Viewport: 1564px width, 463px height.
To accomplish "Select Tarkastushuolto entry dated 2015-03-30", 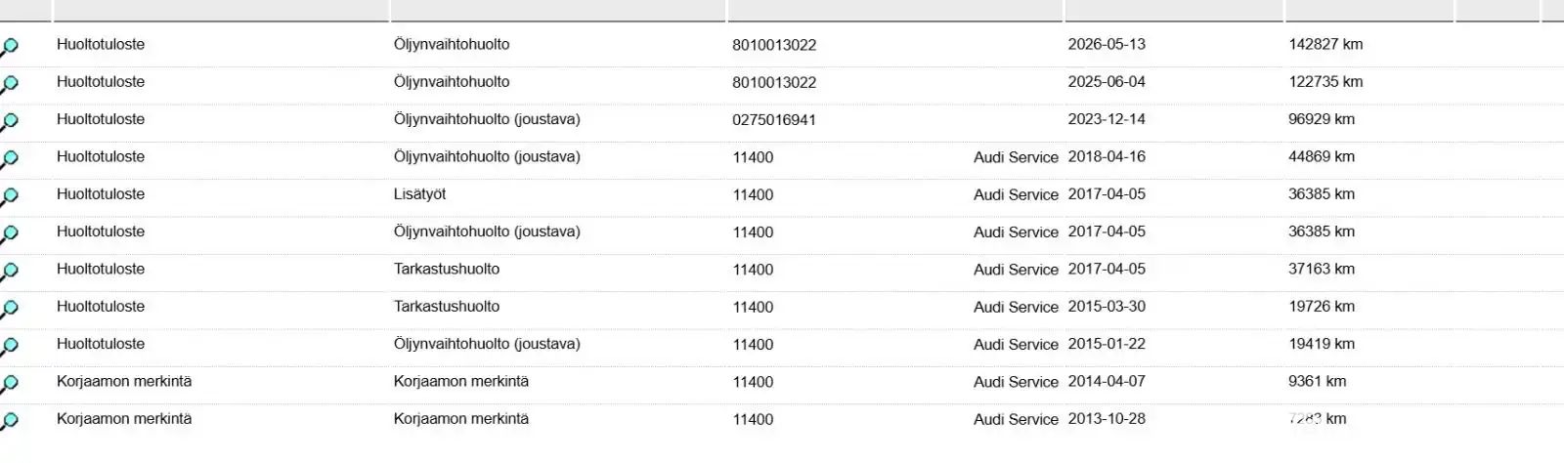I will coord(447,307).
